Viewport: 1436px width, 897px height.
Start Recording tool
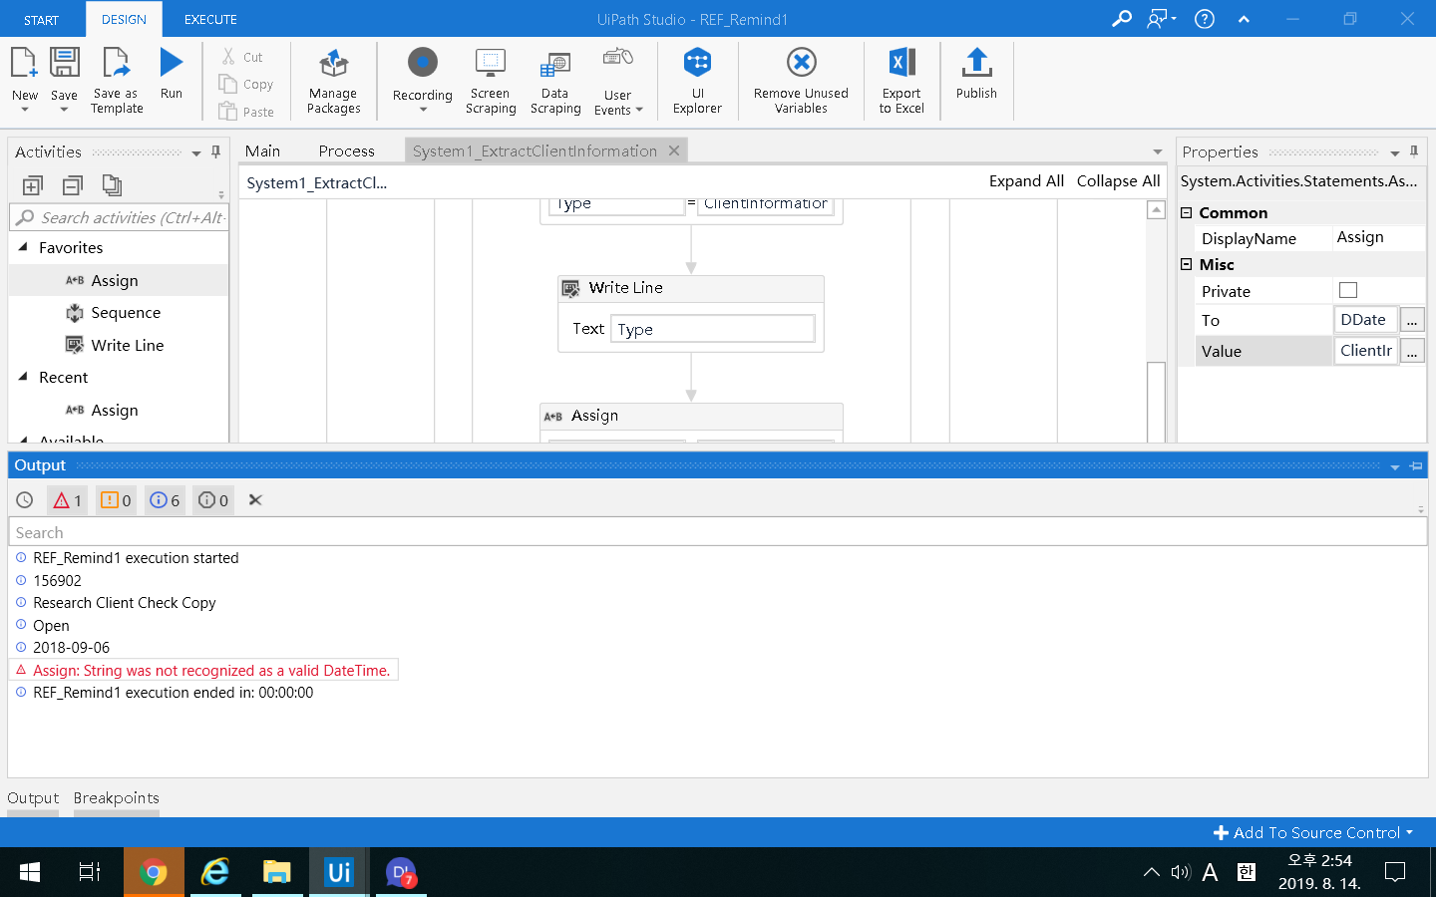422,80
